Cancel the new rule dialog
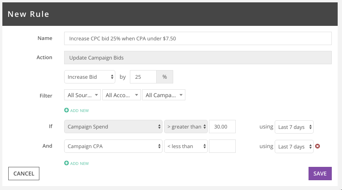The height and width of the screenshot is (190, 342). pos(24,174)
